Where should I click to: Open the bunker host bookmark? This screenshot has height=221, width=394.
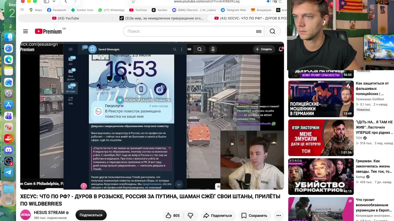tap(82, 10)
